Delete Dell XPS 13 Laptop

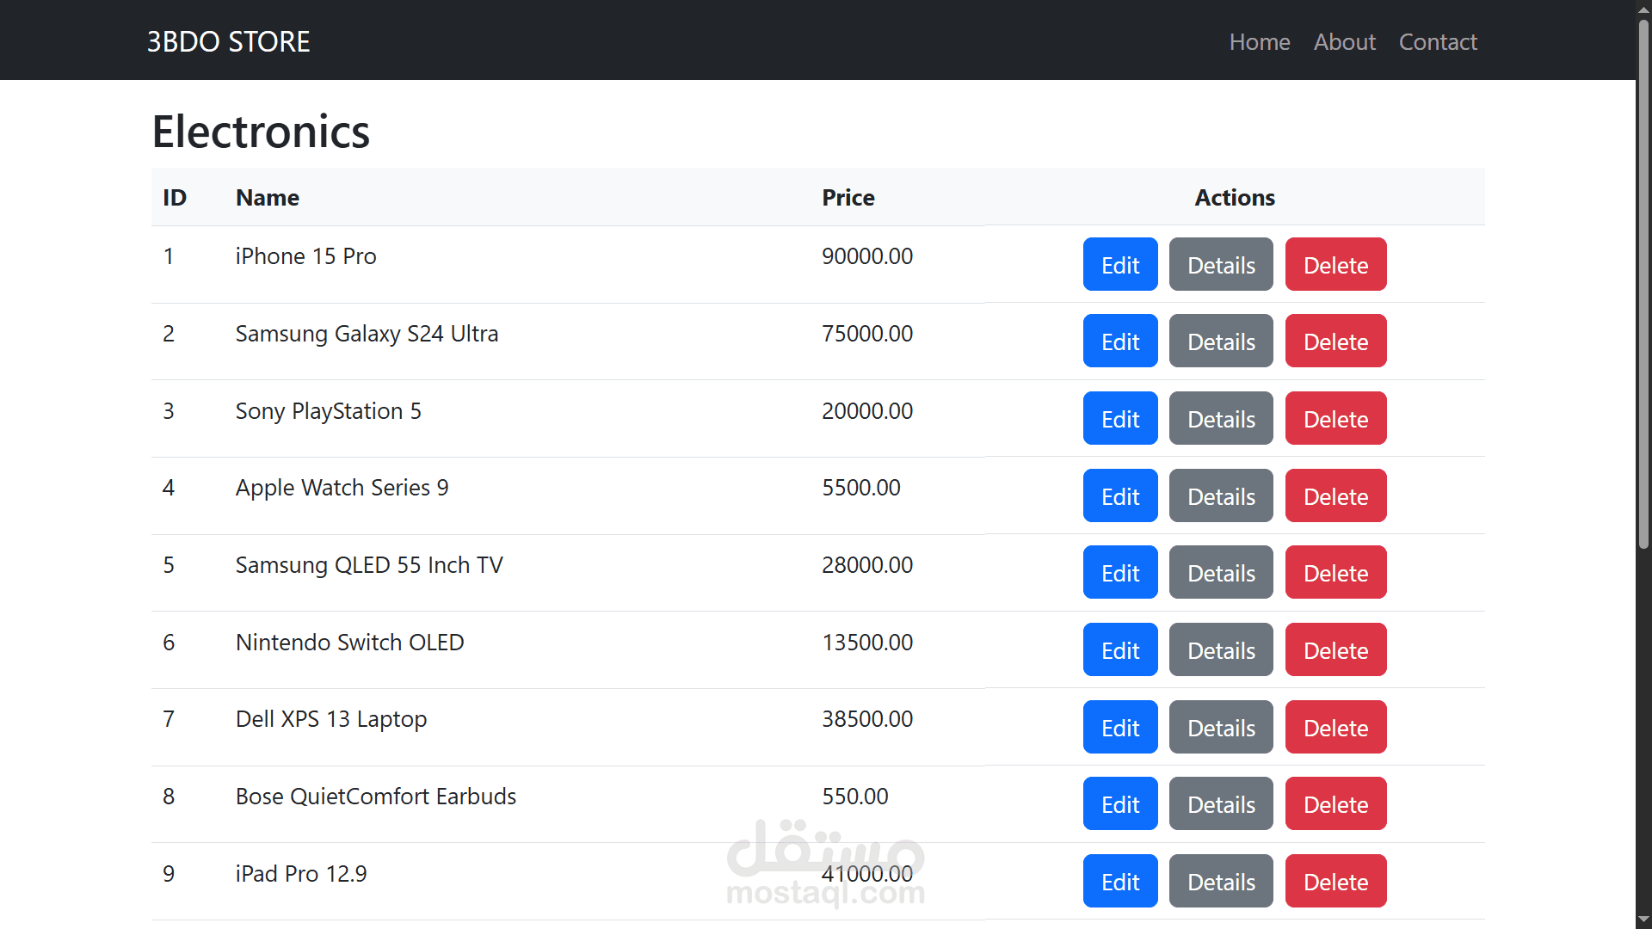click(1335, 727)
